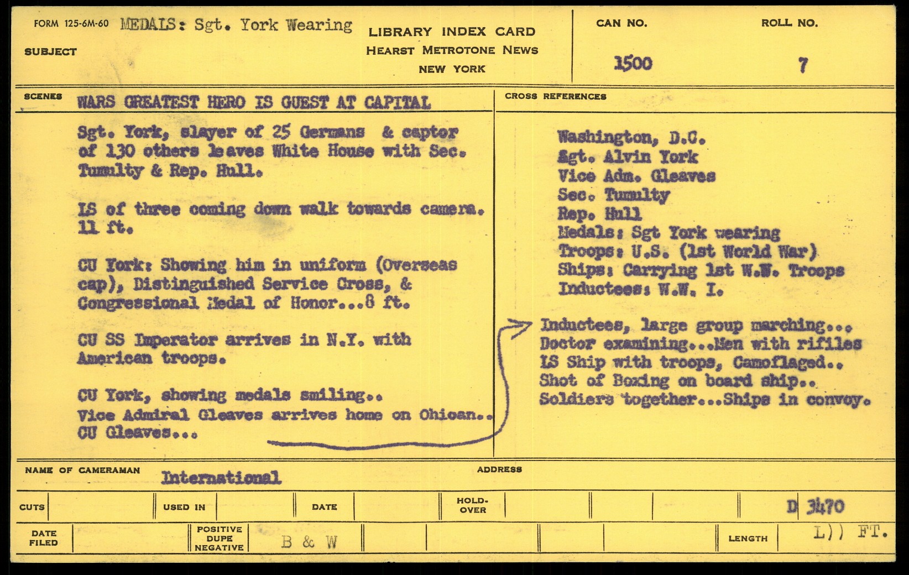Click the can number 1500
Image resolution: width=909 pixels, height=575 pixels.
tap(633, 64)
